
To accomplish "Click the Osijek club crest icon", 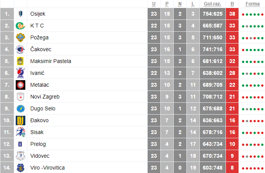I will click(20, 14).
